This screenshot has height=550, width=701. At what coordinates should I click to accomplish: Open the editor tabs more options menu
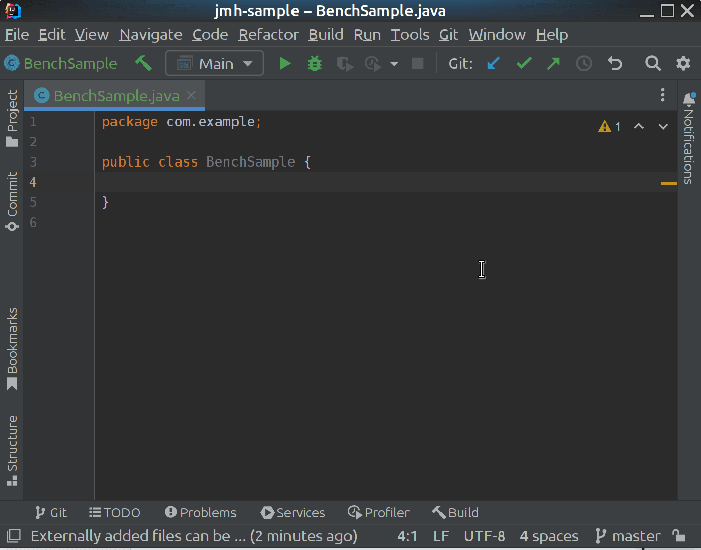pyautogui.click(x=663, y=95)
